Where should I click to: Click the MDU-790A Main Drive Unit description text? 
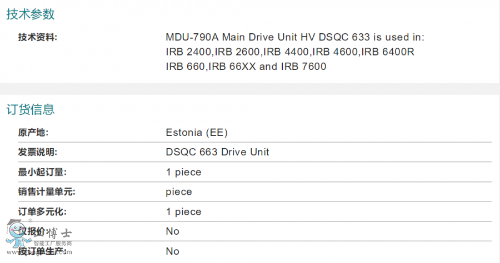tap(295, 37)
